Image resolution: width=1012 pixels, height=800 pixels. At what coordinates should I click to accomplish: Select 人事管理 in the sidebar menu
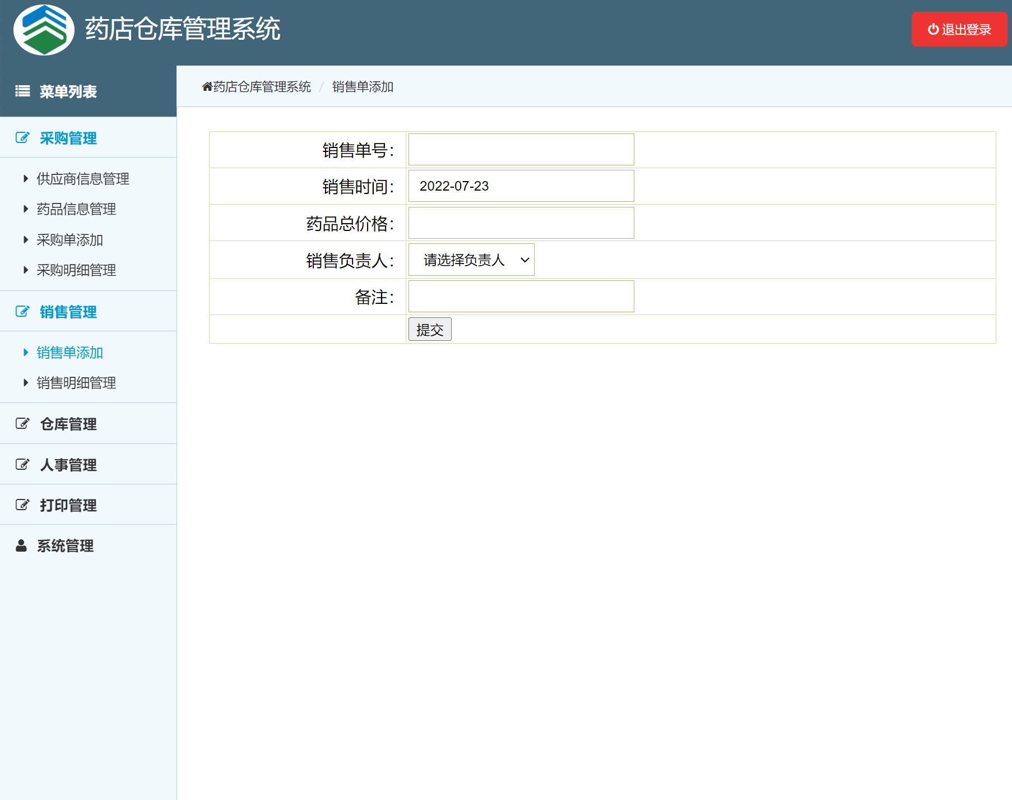(x=67, y=464)
